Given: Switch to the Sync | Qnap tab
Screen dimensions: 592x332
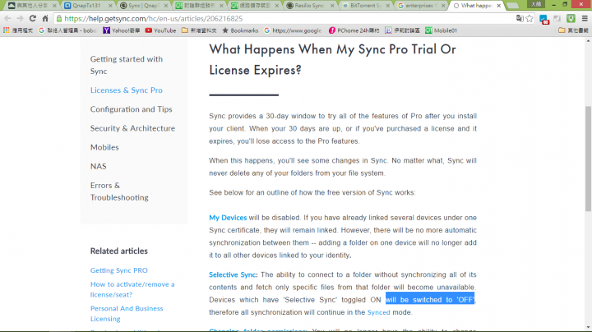Looking at the screenshot, I should point(143,6).
